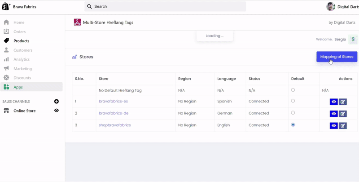359x182 pixels.
Task: Click the Spanish language cell
Action: [224, 101]
